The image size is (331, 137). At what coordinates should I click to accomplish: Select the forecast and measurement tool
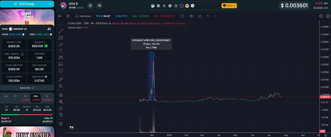pyautogui.click(x=61, y=64)
